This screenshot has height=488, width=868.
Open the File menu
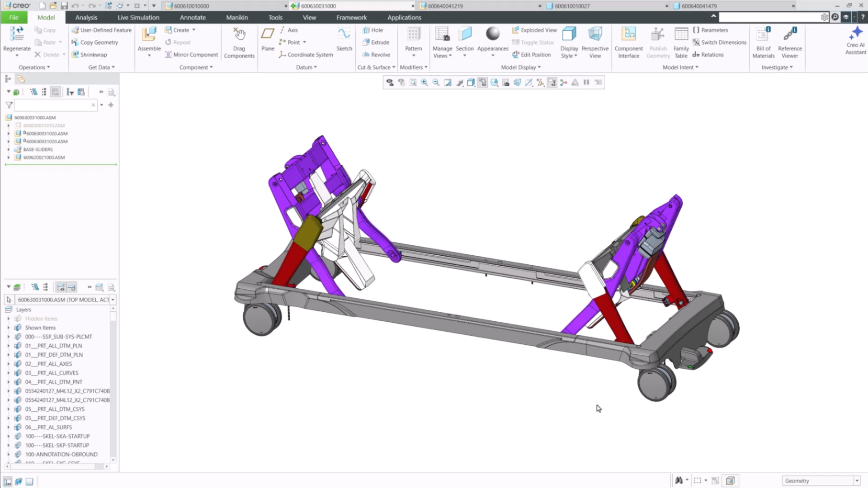[x=14, y=18]
